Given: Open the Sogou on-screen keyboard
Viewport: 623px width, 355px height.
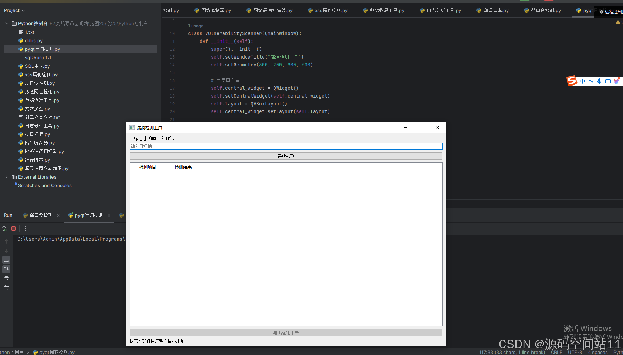Looking at the screenshot, I should (607, 81).
